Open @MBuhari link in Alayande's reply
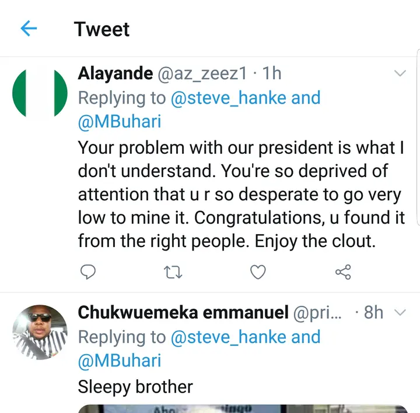 pyautogui.click(x=120, y=122)
